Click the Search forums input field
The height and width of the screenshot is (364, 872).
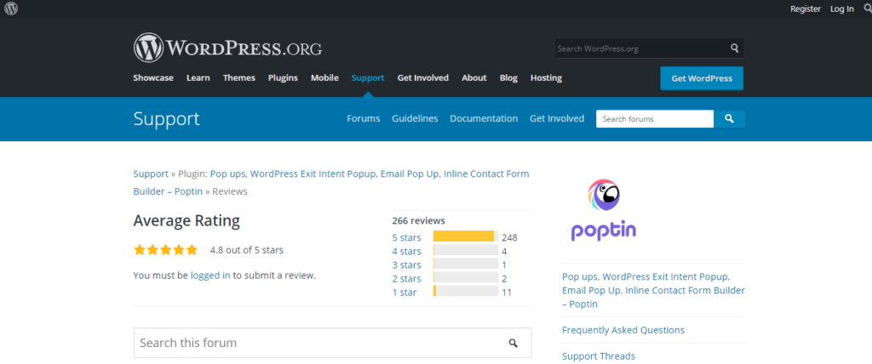655,119
